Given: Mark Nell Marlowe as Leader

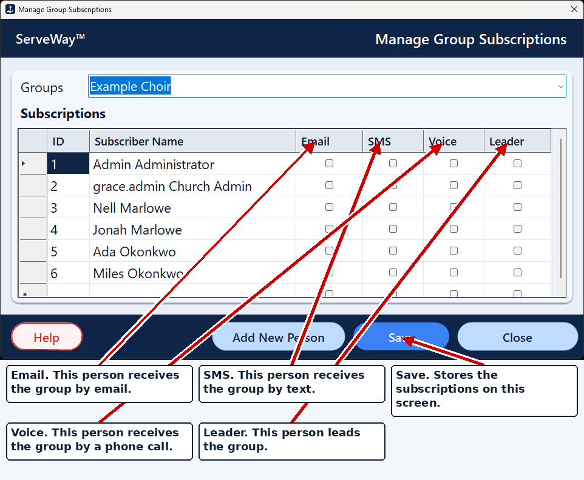Looking at the screenshot, I should pos(517,207).
